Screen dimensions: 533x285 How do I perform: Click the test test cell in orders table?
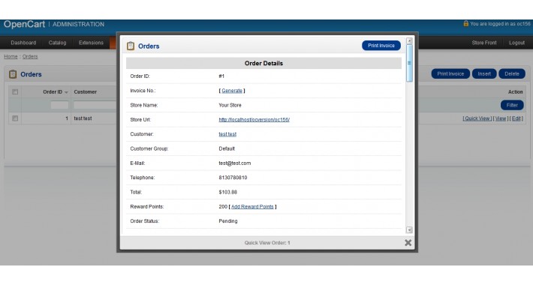83,118
